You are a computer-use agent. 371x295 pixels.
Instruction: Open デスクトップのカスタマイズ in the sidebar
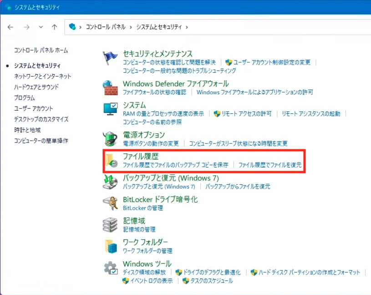[x=41, y=119]
